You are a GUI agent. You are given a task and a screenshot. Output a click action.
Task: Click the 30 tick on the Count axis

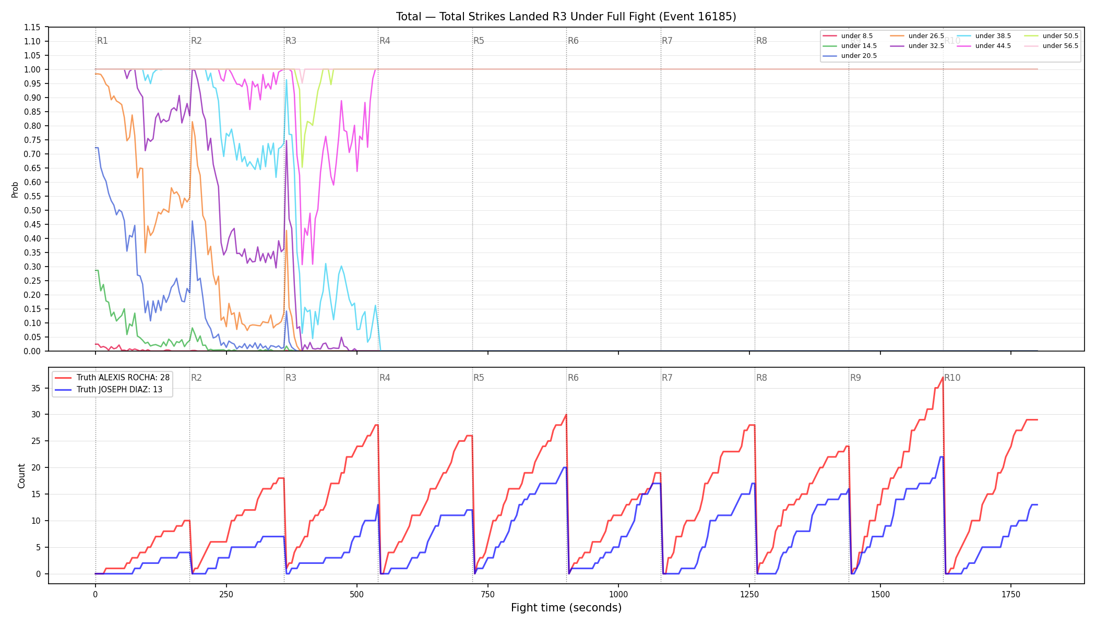coord(36,415)
